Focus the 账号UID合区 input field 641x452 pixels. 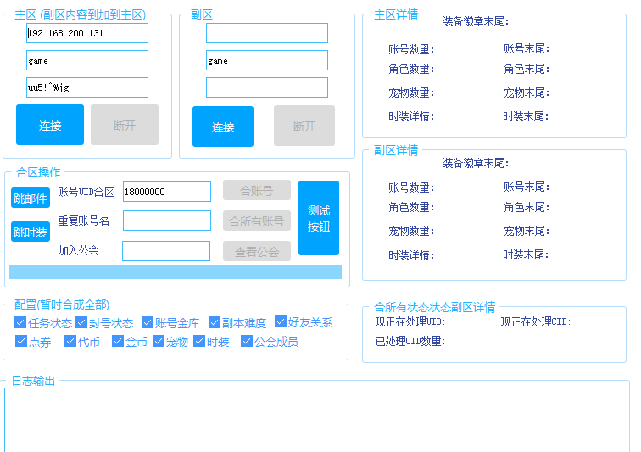(x=167, y=192)
